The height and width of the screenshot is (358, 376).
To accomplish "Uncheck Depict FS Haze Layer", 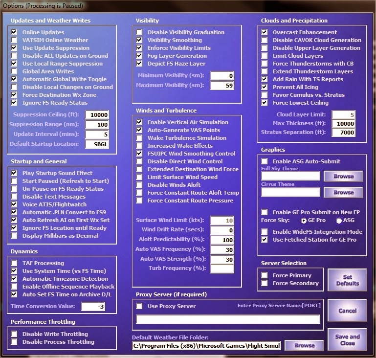I will click(x=139, y=64).
